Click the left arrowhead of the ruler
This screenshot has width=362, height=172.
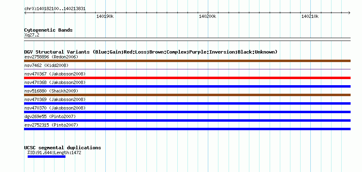coord(25,13)
